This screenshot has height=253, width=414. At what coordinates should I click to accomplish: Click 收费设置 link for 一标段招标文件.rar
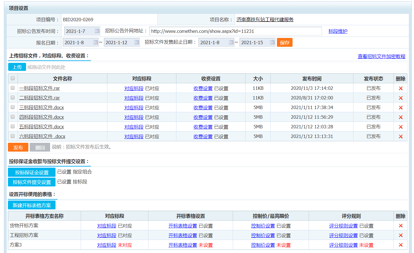(x=203, y=88)
